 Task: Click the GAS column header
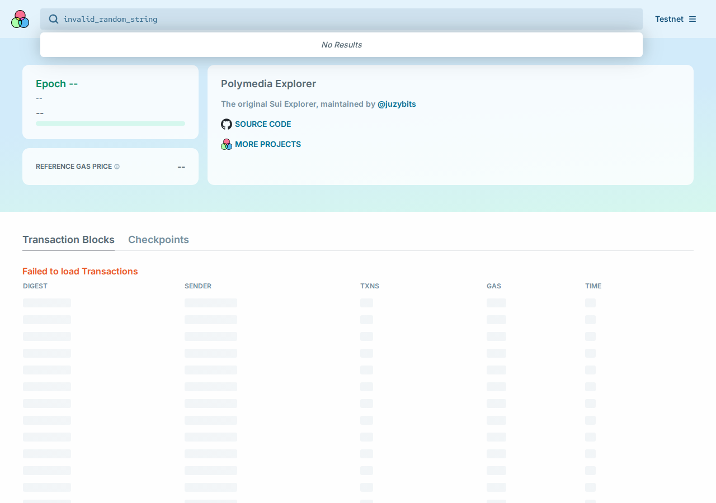[494, 286]
